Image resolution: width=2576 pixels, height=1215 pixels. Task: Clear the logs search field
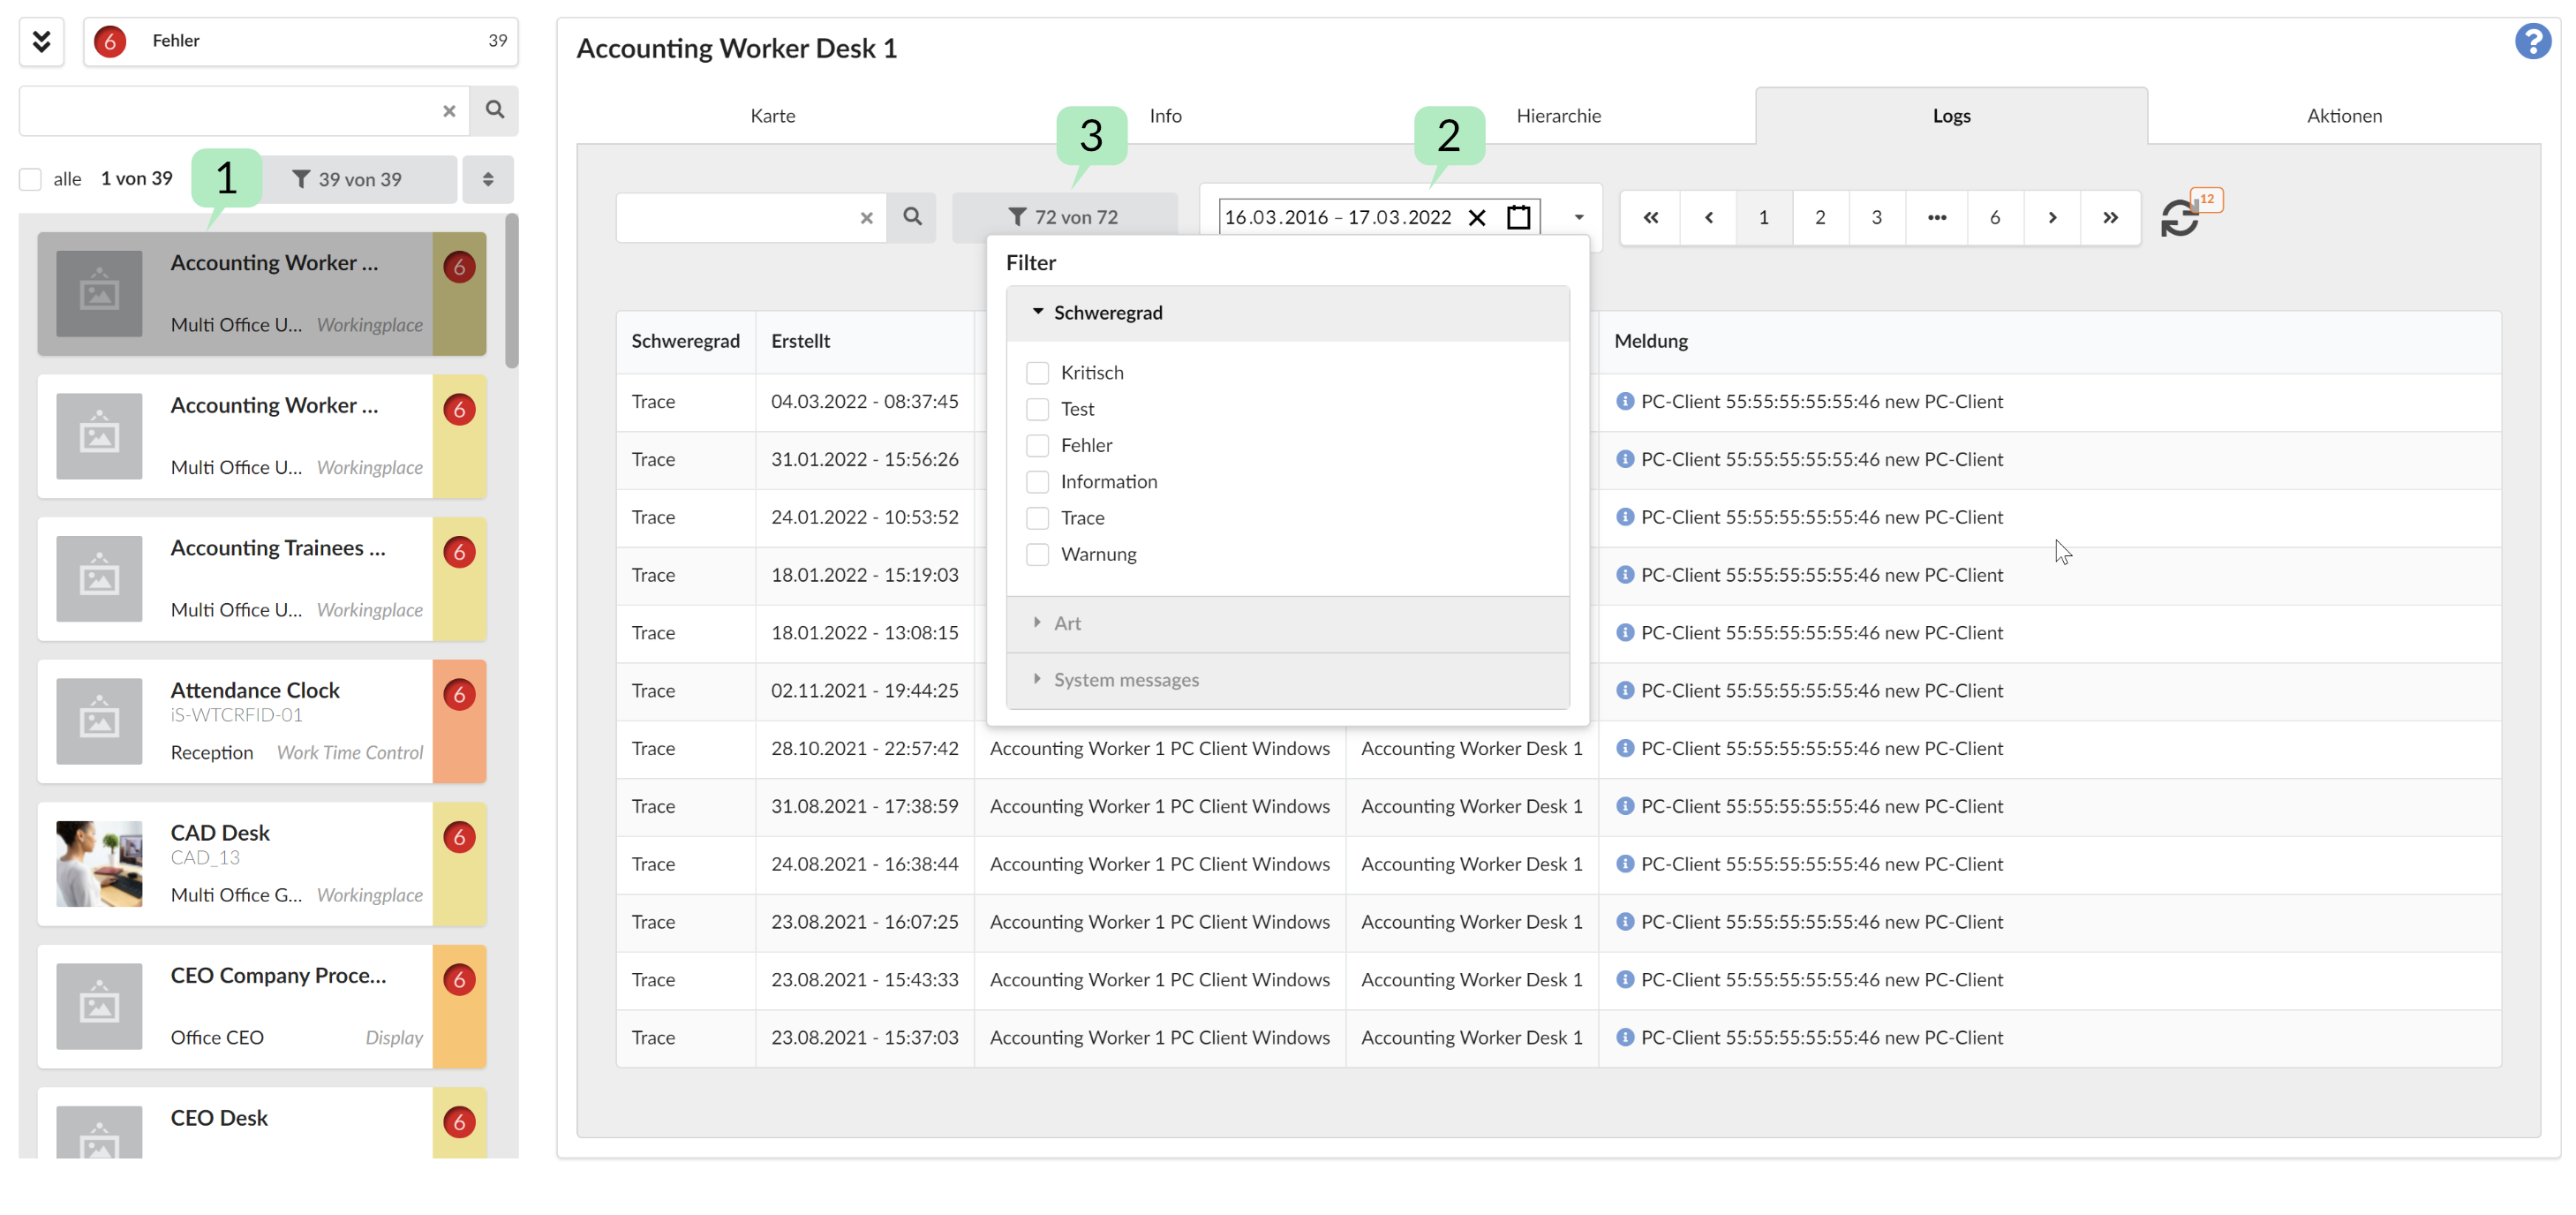[x=866, y=218]
